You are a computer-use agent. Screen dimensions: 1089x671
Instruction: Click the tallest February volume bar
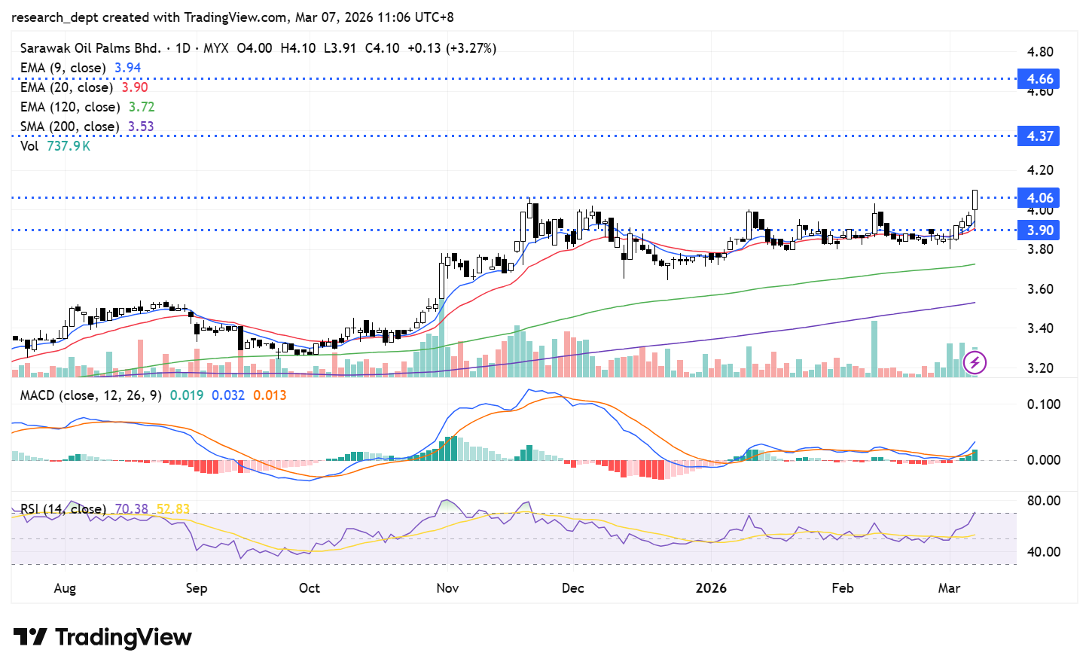pos(874,348)
